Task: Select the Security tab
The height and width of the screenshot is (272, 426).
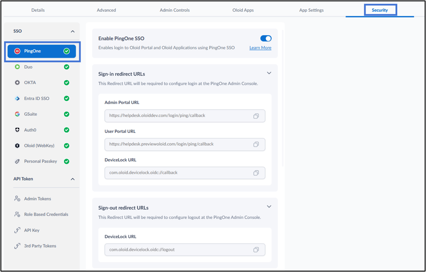Action: 380,10
